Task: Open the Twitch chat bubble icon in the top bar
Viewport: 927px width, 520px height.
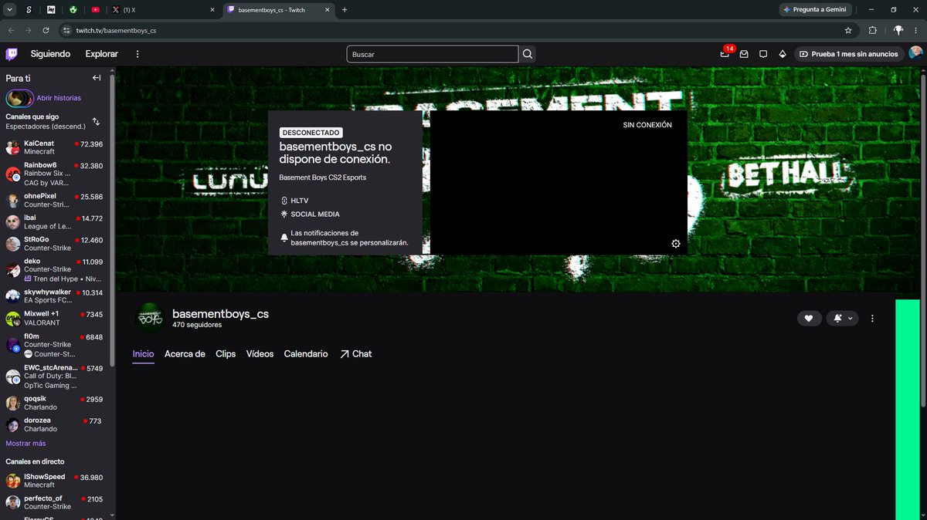Action: tap(763, 54)
